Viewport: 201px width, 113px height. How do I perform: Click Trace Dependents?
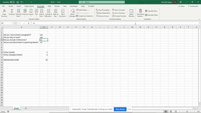103,13
